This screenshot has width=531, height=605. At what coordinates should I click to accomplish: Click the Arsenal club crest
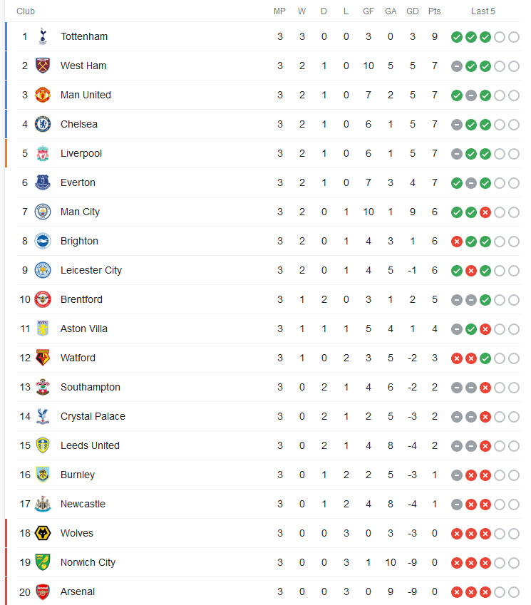click(x=43, y=592)
